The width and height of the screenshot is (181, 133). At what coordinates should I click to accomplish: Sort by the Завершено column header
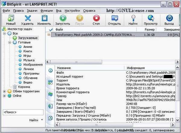coord(172,29)
